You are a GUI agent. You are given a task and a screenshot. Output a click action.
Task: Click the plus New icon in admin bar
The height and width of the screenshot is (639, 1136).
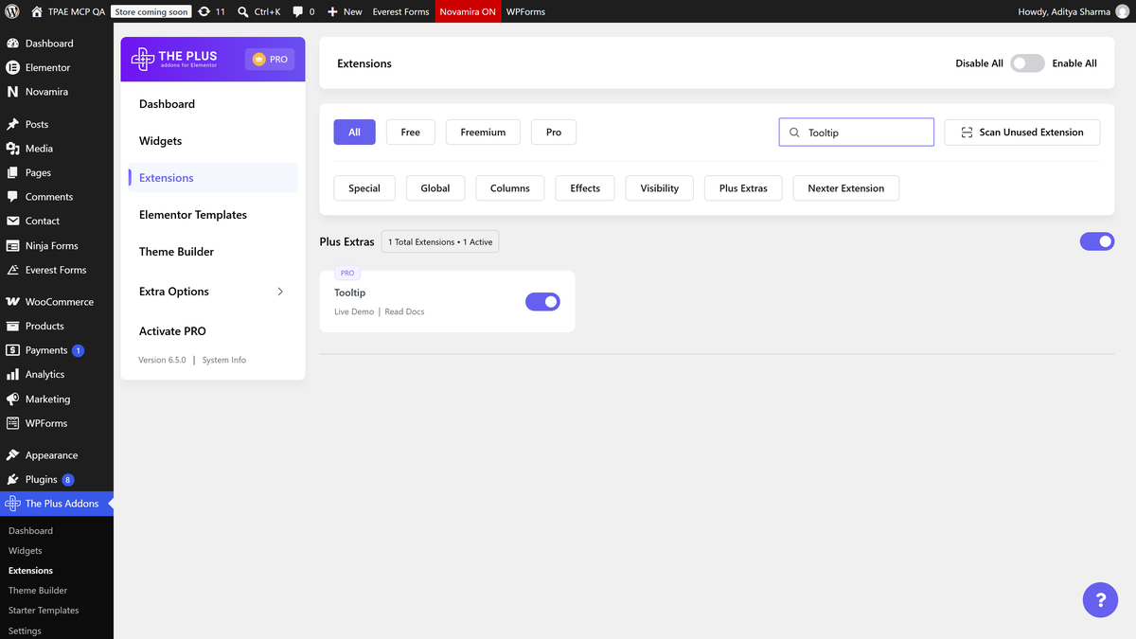coord(332,11)
